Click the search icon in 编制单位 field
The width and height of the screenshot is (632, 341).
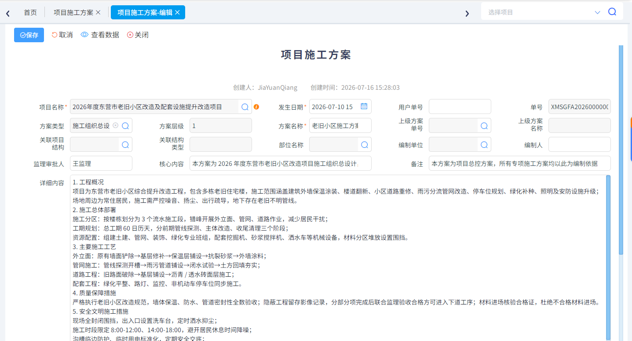[484, 145]
